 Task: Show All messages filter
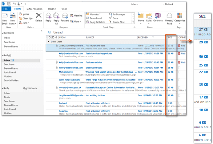coord(49,32)
